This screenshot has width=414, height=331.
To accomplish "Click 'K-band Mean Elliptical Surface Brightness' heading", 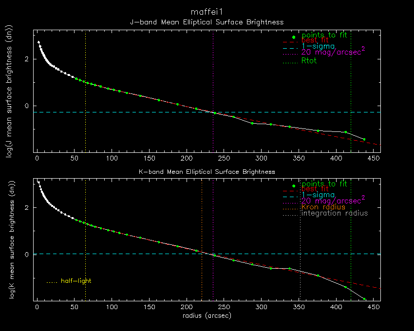I will click(x=207, y=172).
